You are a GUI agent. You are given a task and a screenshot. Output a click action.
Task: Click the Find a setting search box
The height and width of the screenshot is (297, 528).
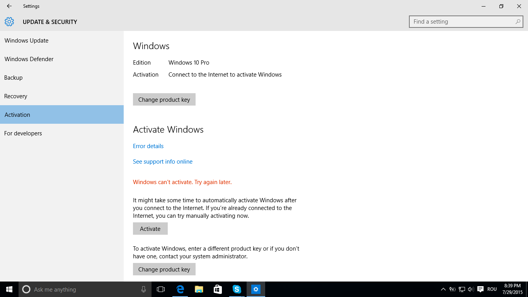coord(466,22)
